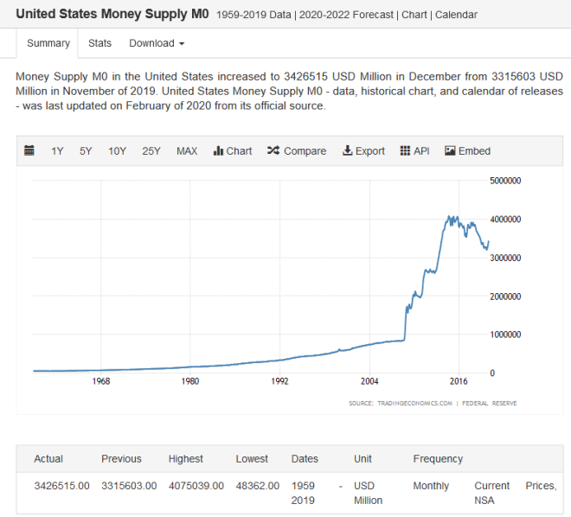The height and width of the screenshot is (517, 571).
Task: Show MAX historical range
Action: click(x=187, y=151)
